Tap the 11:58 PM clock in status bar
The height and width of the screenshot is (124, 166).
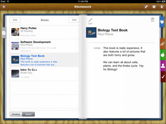[83, 1]
